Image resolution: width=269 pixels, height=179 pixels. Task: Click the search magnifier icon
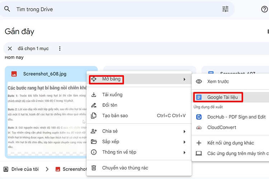(7, 9)
